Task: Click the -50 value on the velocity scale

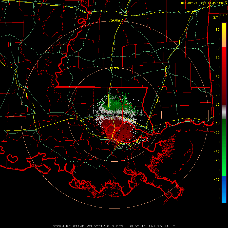Action: point(217,161)
